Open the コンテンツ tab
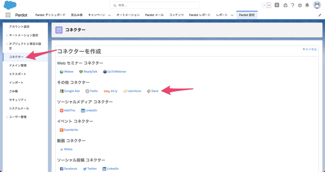Screen dimensions: 325x172 click(x=176, y=15)
